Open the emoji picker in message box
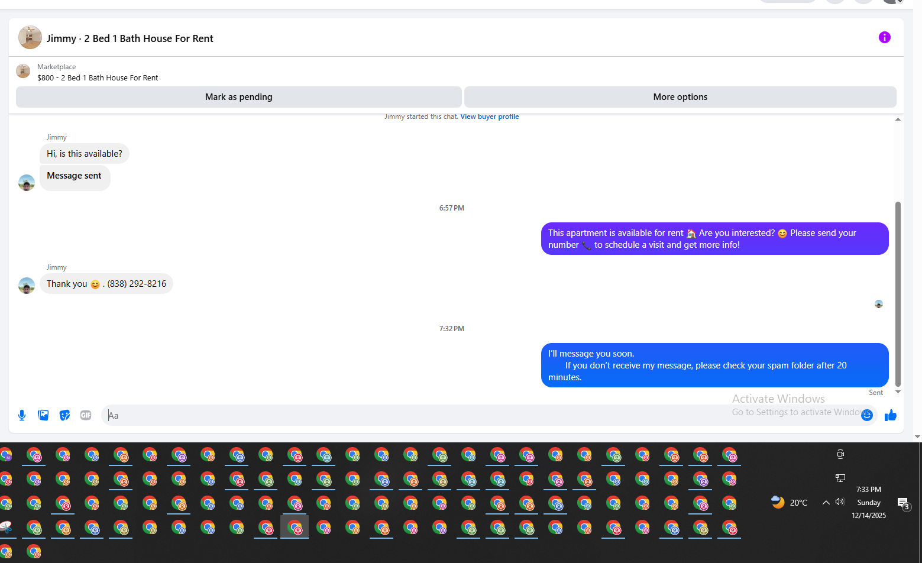 [x=867, y=415]
